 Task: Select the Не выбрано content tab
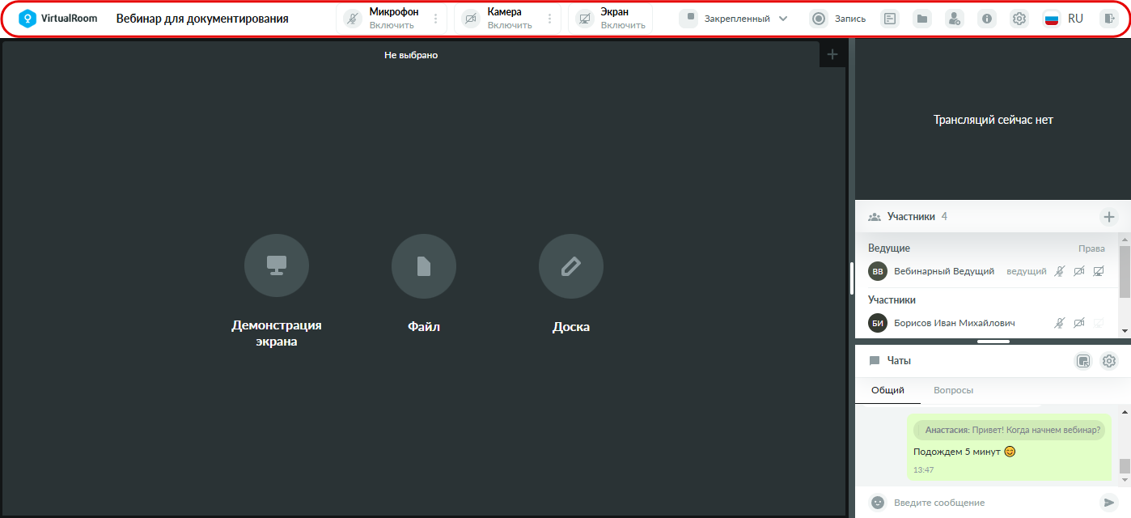click(x=411, y=55)
